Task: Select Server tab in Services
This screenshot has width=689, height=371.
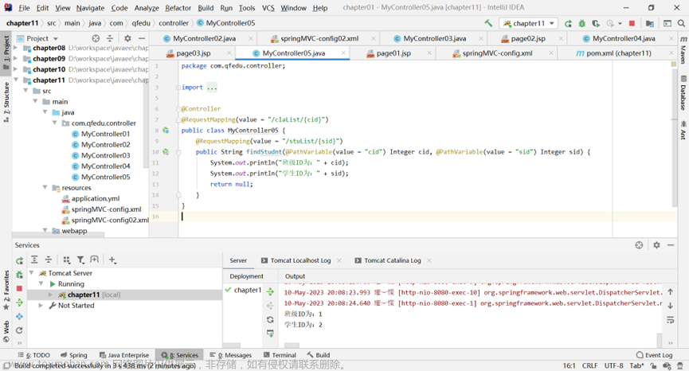Action: (238, 260)
